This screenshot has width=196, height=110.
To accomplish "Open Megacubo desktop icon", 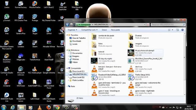I will pos(21,57).
